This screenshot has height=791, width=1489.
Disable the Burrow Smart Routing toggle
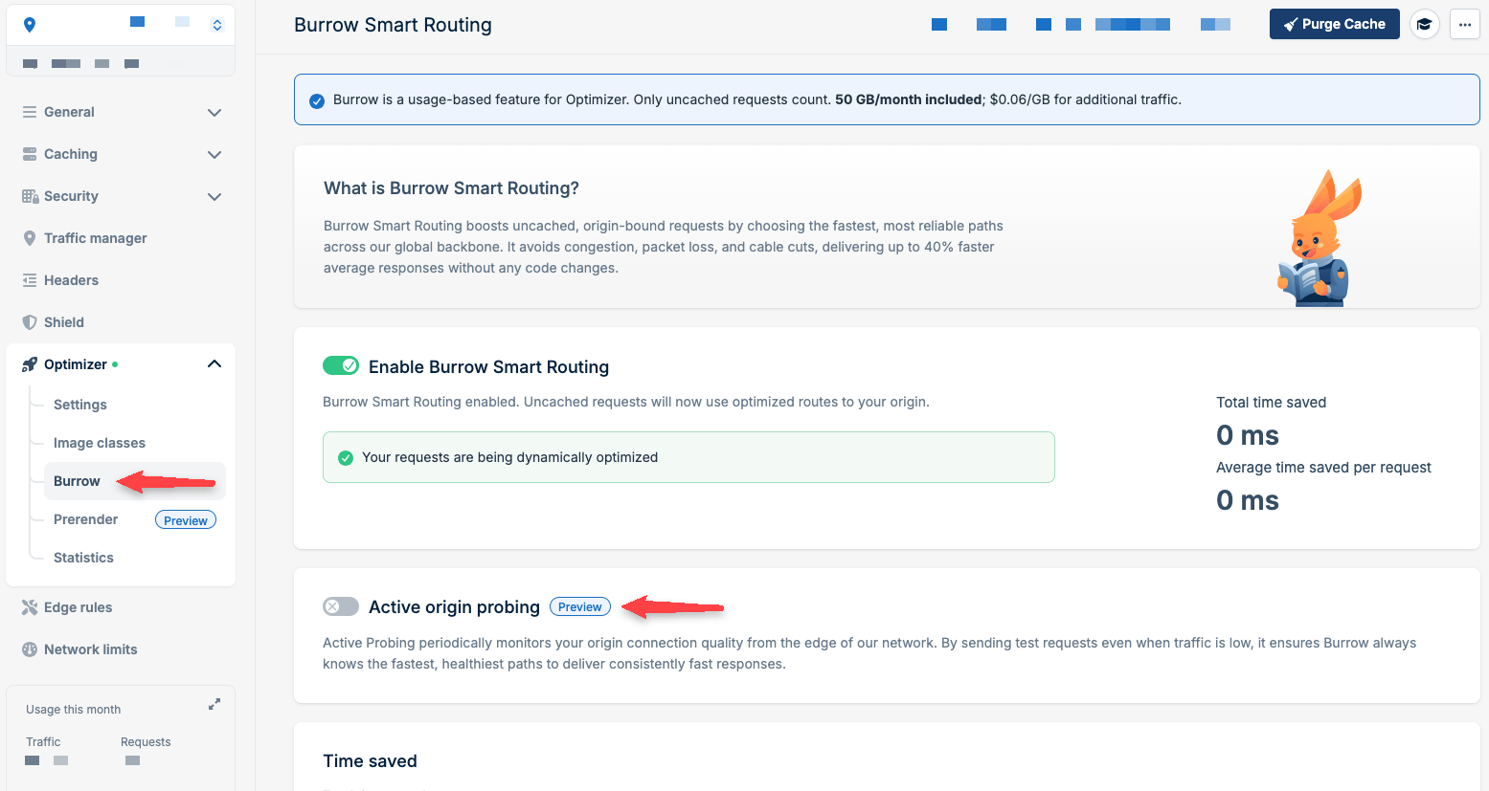coord(341,365)
